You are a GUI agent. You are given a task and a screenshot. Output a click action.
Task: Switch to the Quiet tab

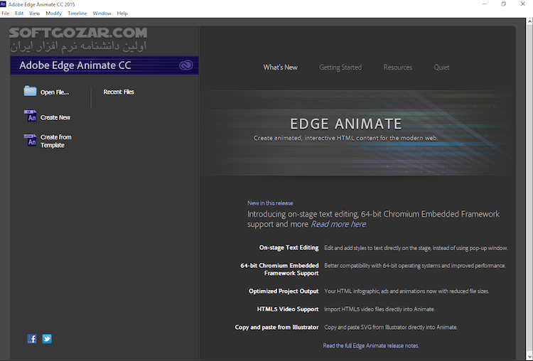[x=441, y=68]
